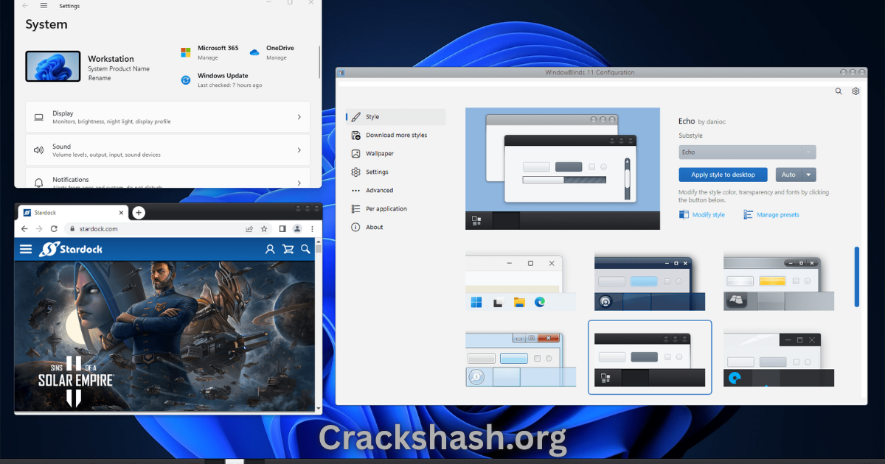Click the Display monitor icon
The height and width of the screenshot is (464, 885).
pyautogui.click(x=39, y=117)
